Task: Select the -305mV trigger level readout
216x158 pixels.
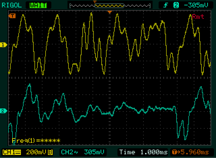Action: point(194,5)
